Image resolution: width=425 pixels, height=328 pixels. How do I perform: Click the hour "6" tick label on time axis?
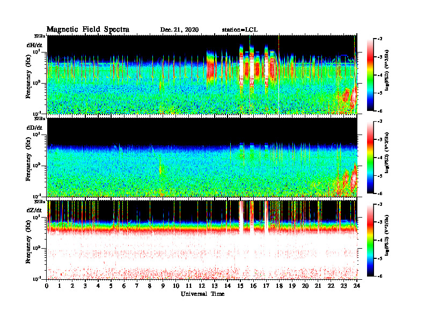coord(124,286)
